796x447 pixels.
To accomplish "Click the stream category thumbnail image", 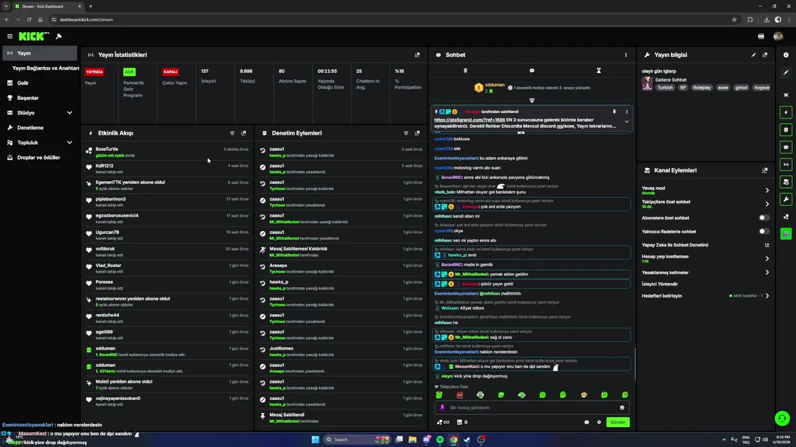I will pos(647,84).
